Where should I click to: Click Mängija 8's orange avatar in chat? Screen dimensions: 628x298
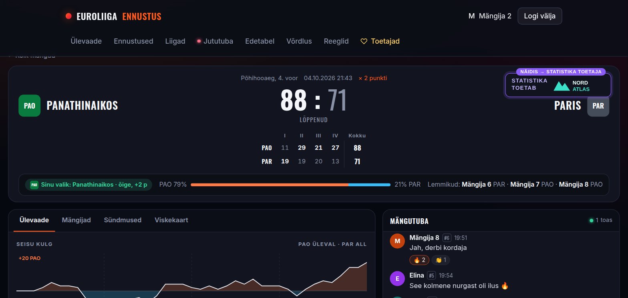point(397,241)
